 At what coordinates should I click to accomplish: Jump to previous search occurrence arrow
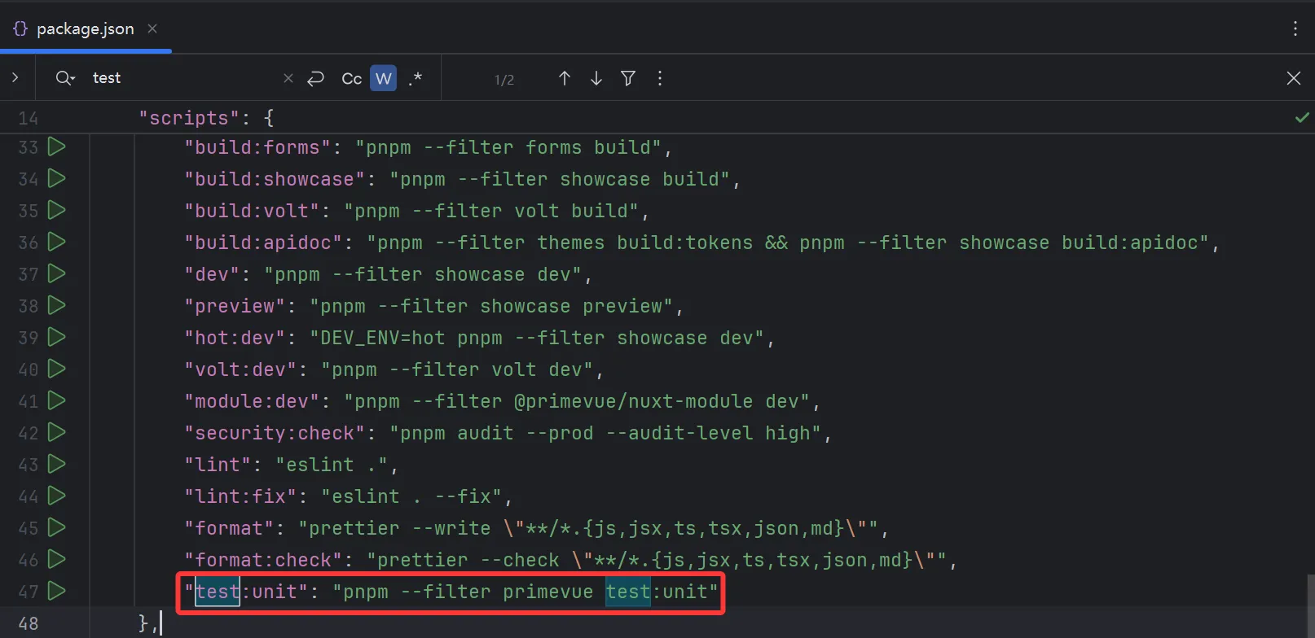565,78
